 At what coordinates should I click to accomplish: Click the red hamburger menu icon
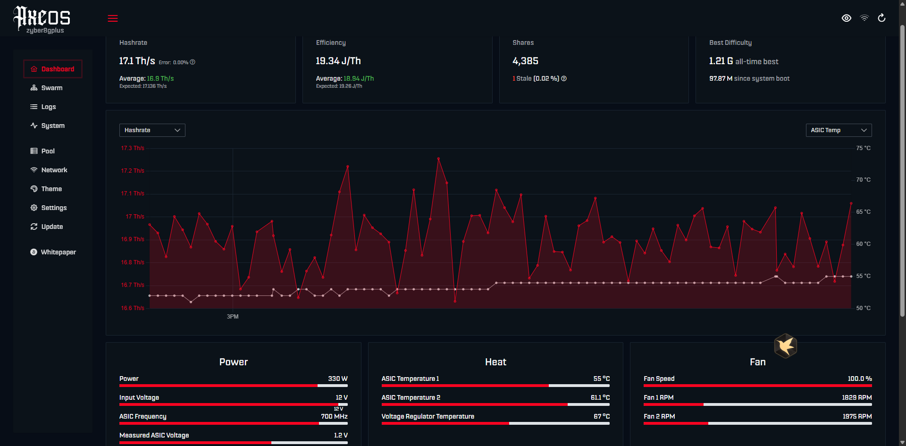click(113, 18)
